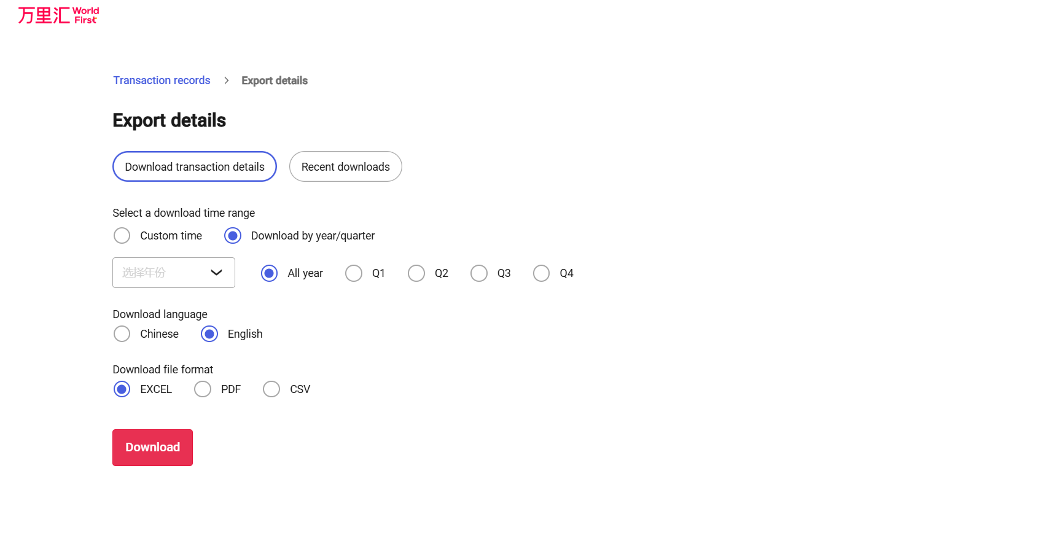The image size is (1049, 533).
Task: Switch to Download transaction details tab
Action: point(195,167)
